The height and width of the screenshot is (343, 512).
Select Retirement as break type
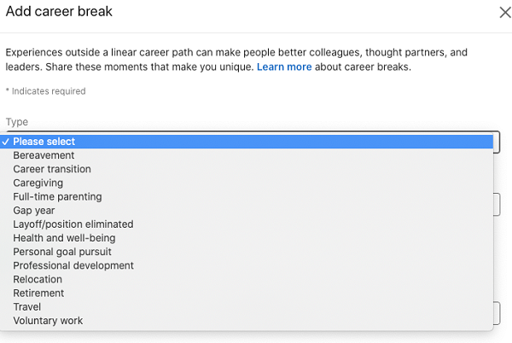coord(247,293)
